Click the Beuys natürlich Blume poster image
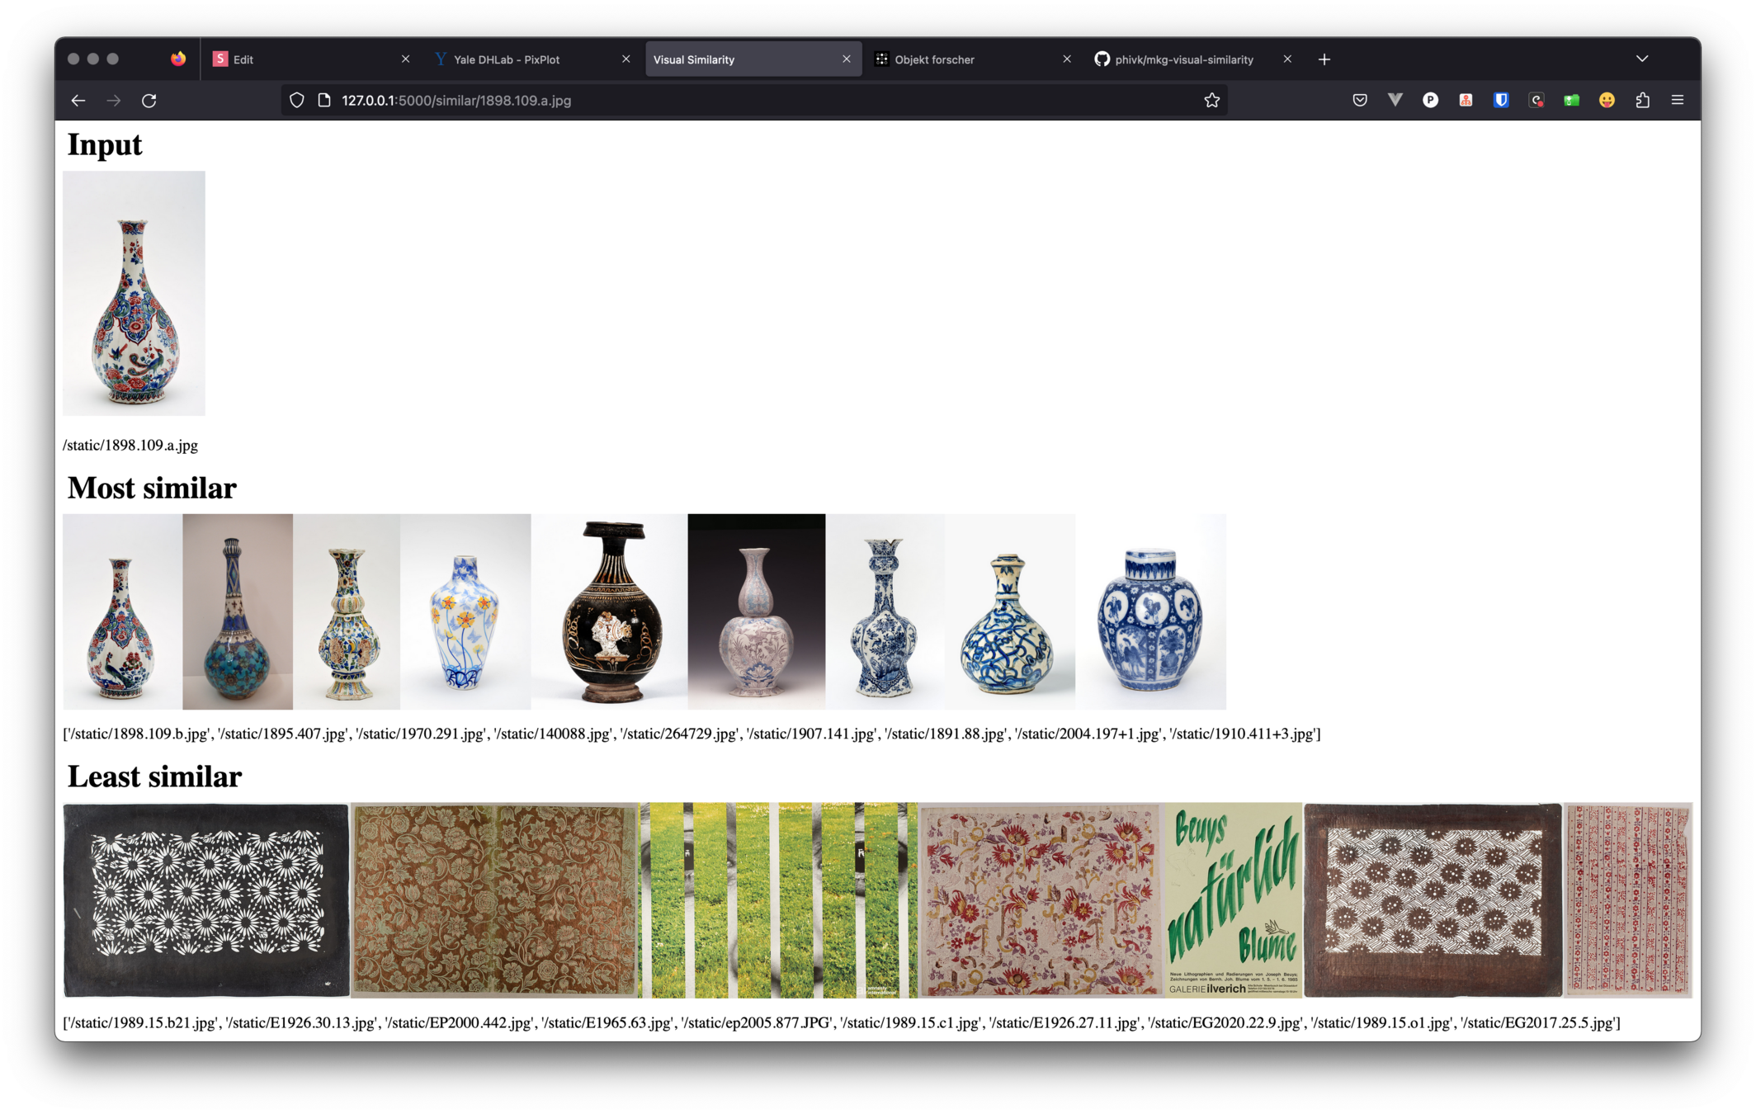The height and width of the screenshot is (1114, 1756). click(x=1233, y=900)
